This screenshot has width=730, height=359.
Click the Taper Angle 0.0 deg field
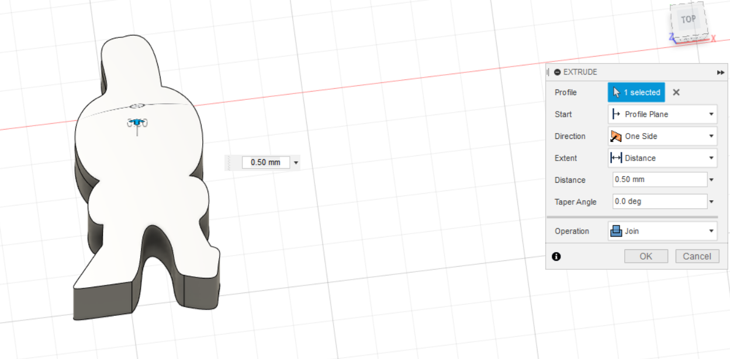(660, 201)
